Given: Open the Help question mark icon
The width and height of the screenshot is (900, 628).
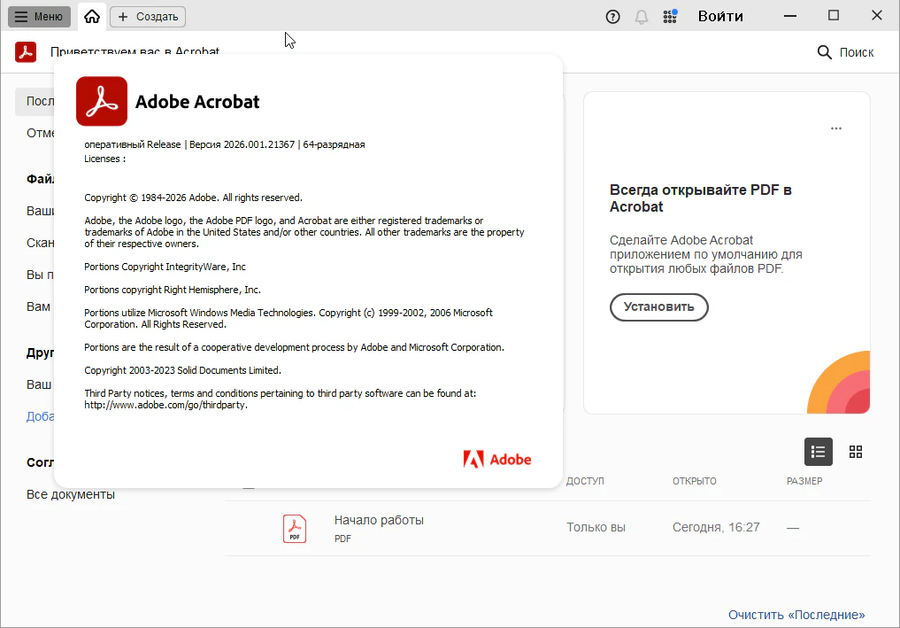Looking at the screenshot, I should pyautogui.click(x=612, y=16).
